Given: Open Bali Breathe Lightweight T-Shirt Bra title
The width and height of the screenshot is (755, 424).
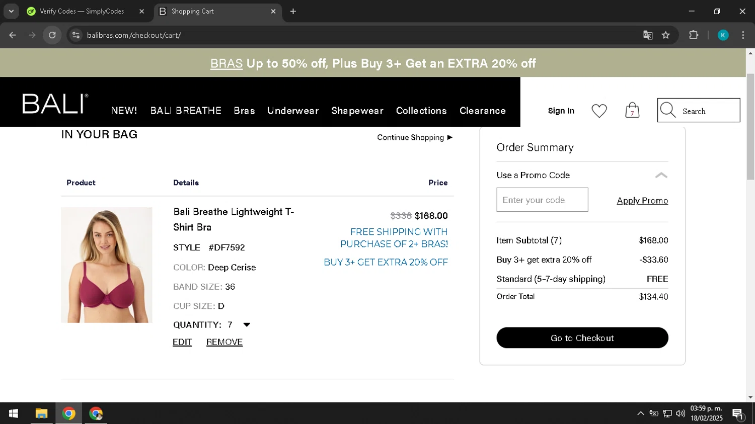Looking at the screenshot, I should coord(234,219).
